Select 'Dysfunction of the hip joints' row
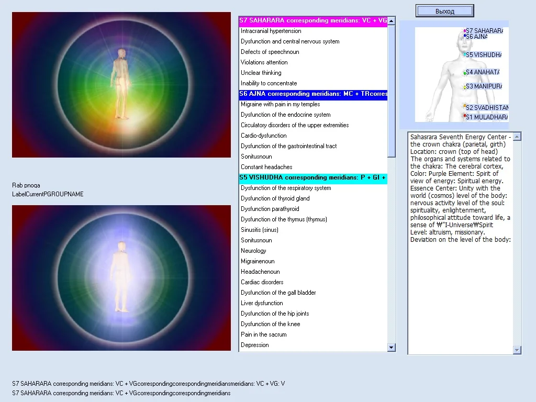The image size is (536, 402). [x=313, y=314]
